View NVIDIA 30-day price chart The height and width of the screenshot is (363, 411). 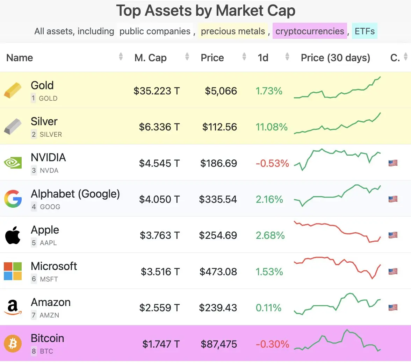click(x=337, y=159)
